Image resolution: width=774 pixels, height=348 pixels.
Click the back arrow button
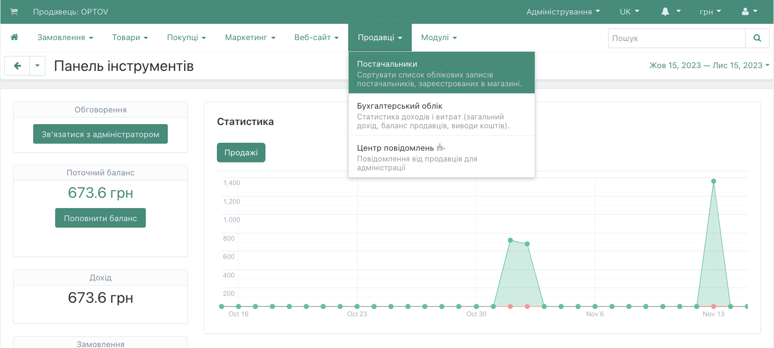17,66
